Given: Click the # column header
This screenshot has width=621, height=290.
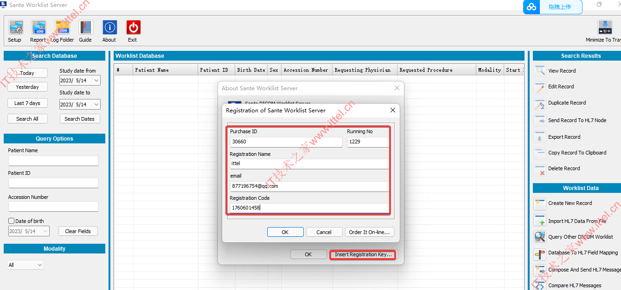Looking at the screenshot, I should pos(124,70).
